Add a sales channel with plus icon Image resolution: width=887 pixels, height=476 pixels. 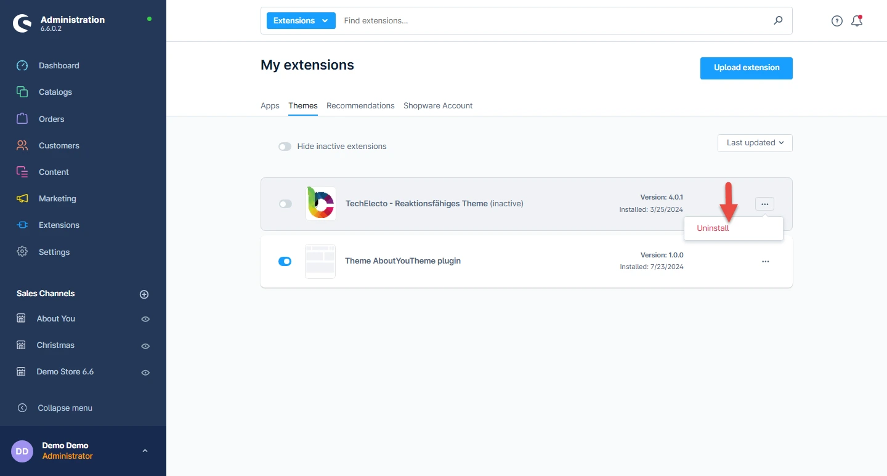[x=144, y=294]
